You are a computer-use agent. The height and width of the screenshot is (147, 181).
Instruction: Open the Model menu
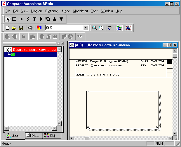[66, 11]
